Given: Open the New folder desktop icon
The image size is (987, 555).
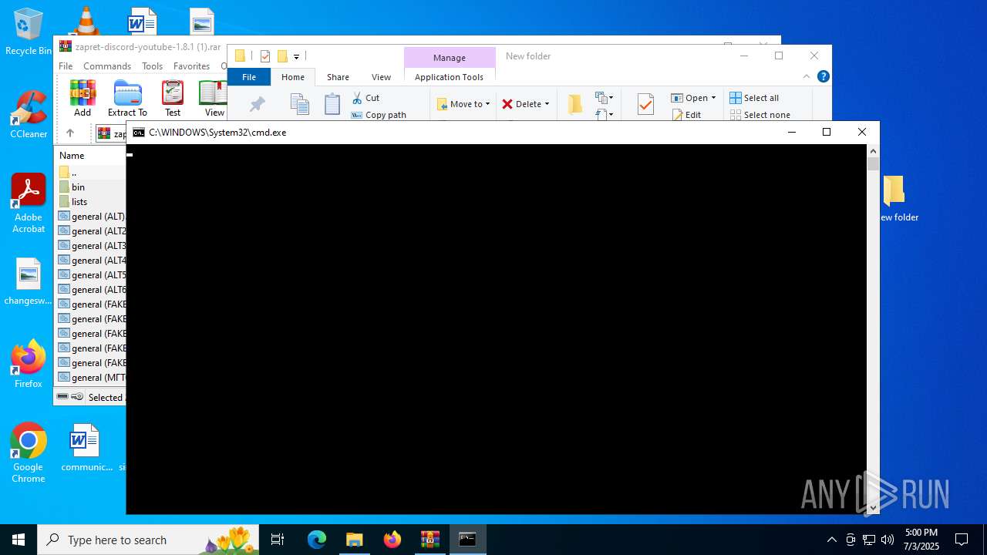Looking at the screenshot, I should 898,198.
